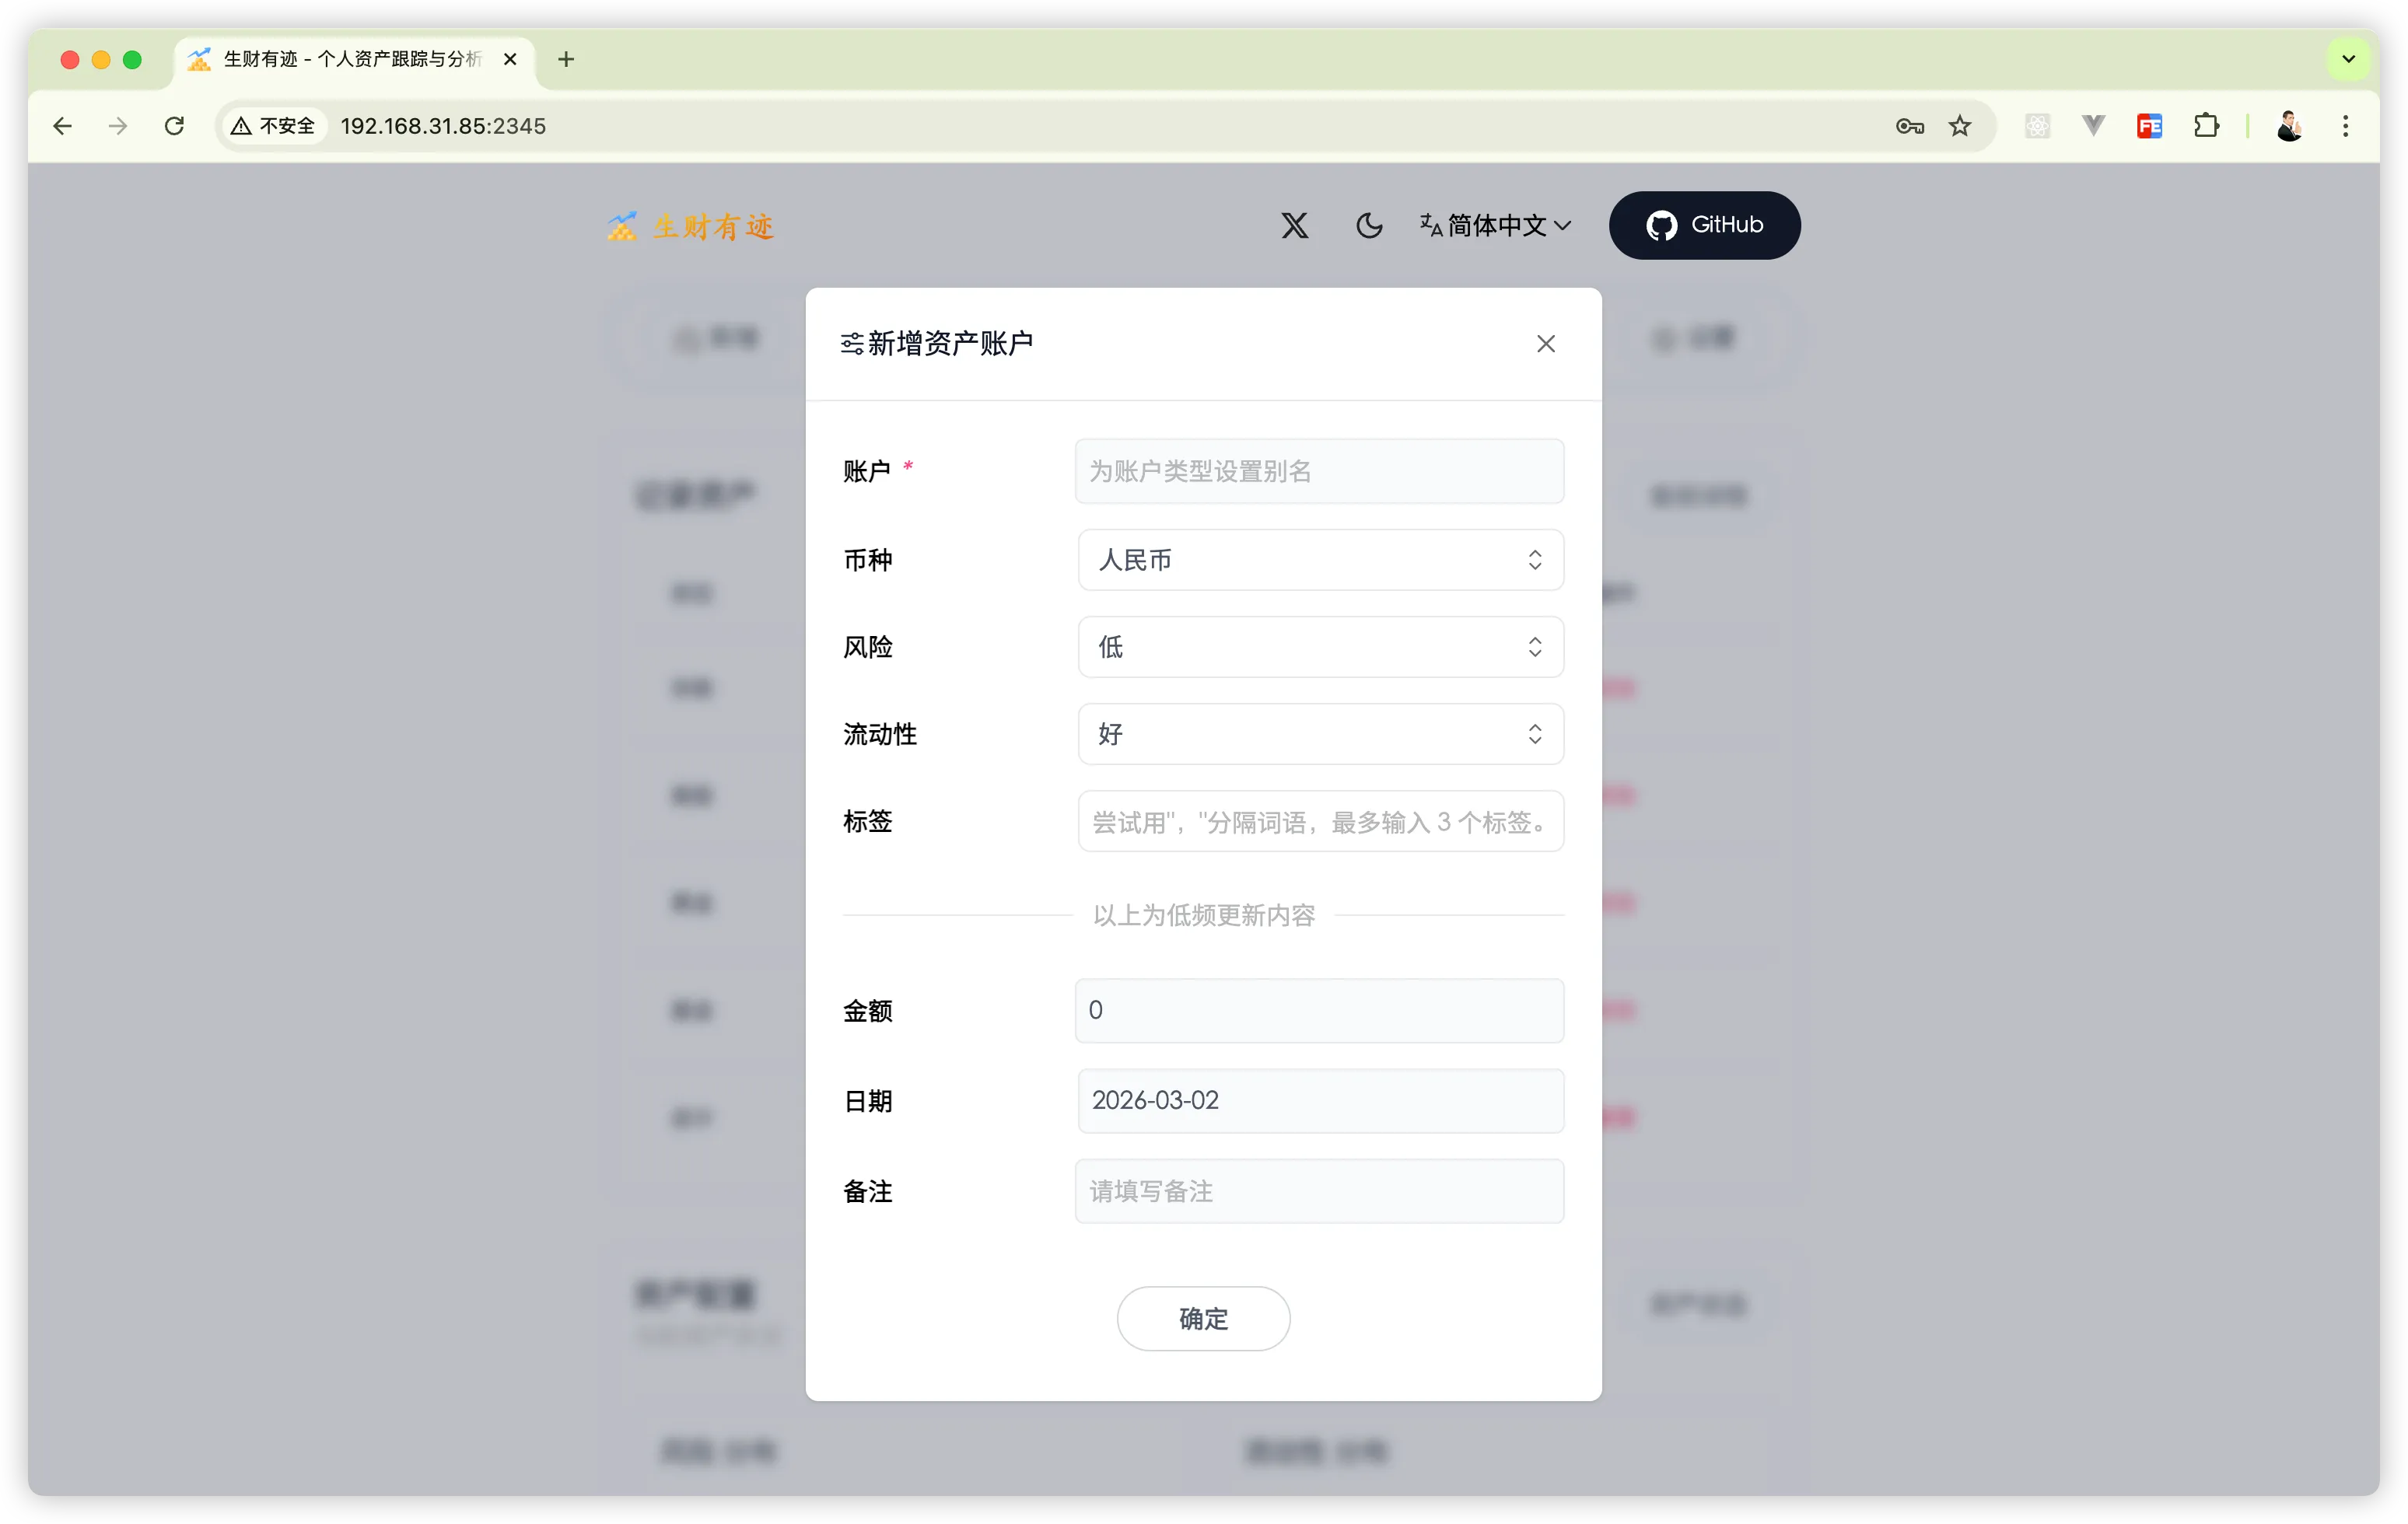Viewport: 2408px width, 1524px height.
Task: Open the Vue DevTools extension icon
Action: 2093,126
